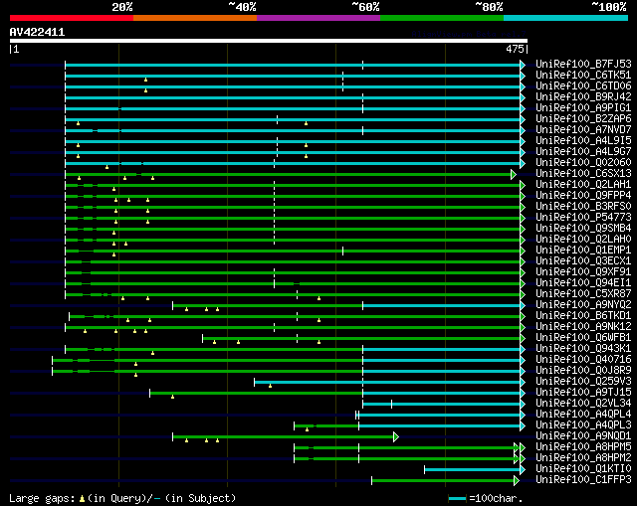Viewport: 637px width, 506px height.
Task: Click the 100char scale bar legend
Action: (x=457, y=498)
